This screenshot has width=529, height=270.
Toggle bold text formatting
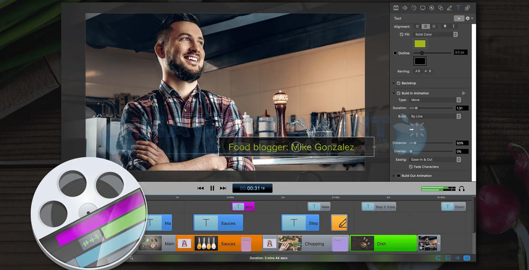pos(445,26)
